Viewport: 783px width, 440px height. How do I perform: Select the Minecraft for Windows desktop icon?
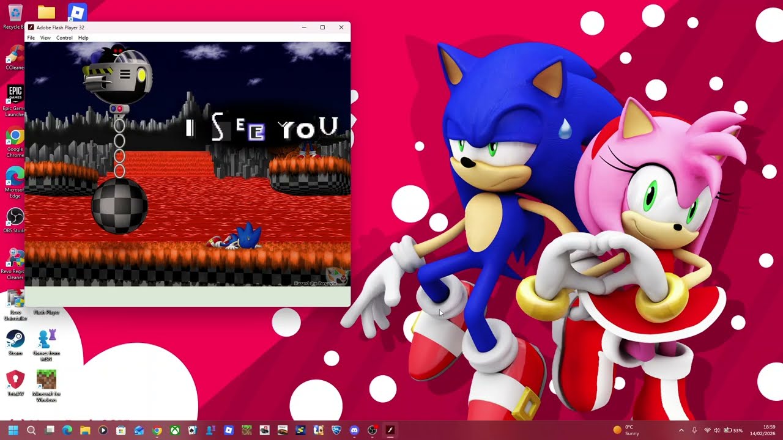46,386
